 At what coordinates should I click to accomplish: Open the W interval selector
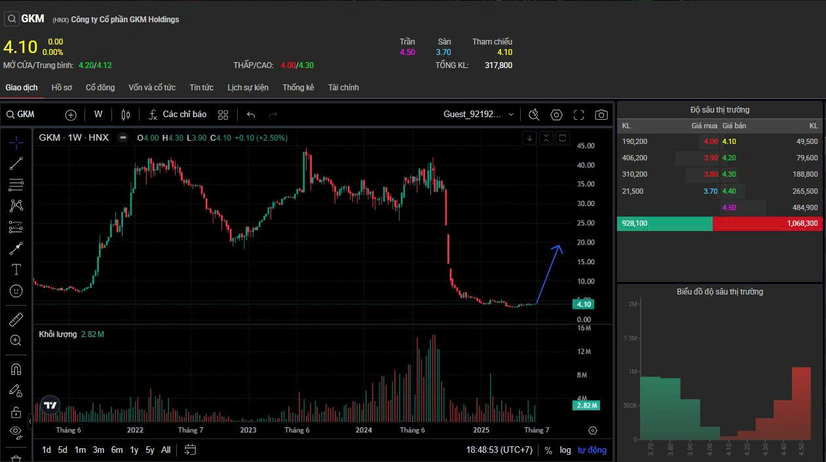pos(98,115)
